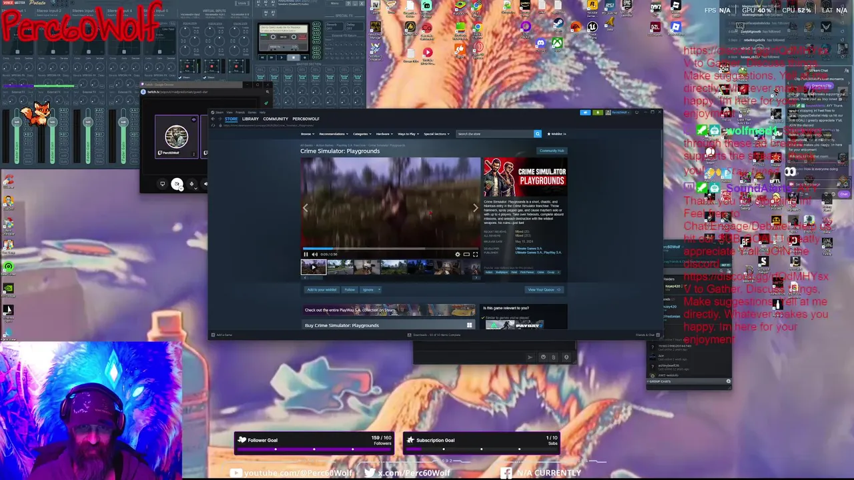Toggle fullscreen on the trailer video
Image resolution: width=854 pixels, height=480 pixels.
[x=475, y=255]
